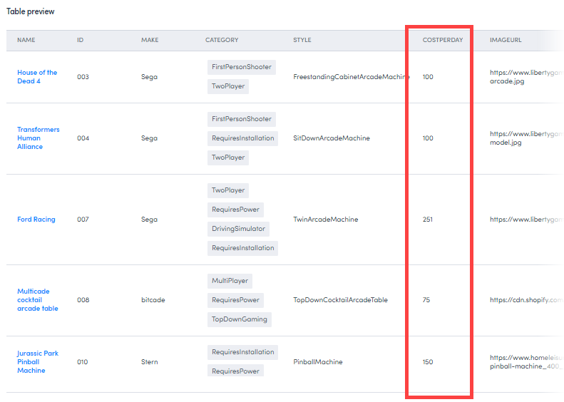The width and height of the screenshot is (564, 402).
Task: Click the DrivingSimulator category tag
Action: [x=238, y=229]
